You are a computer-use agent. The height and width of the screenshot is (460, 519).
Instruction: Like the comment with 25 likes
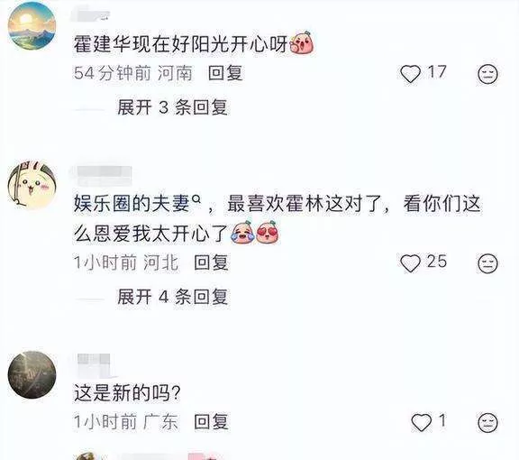(x=411, y=263)
